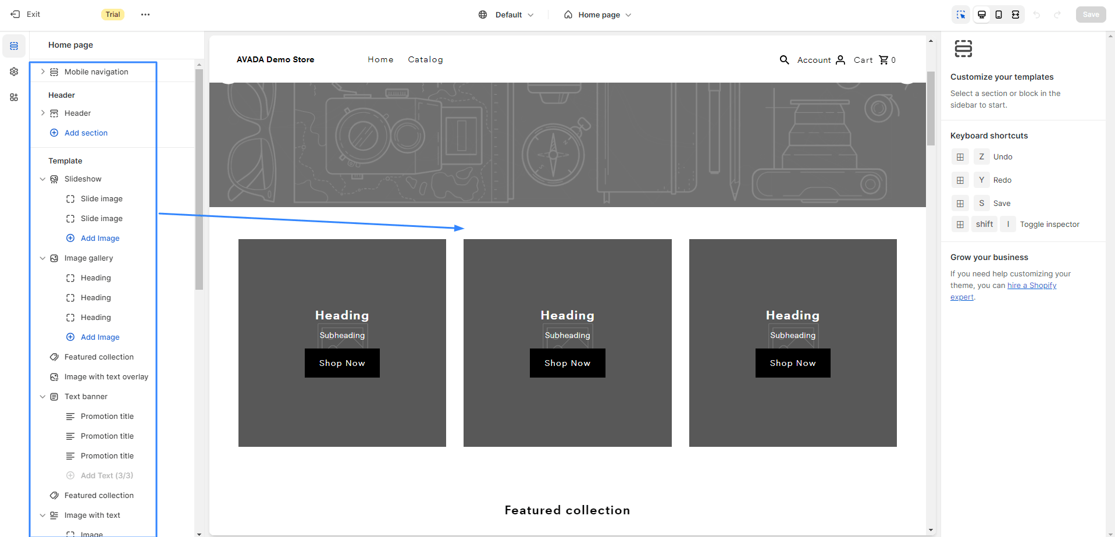The width and height of the screenshot is (1115, 537).
Task: Click the Text banner section icon
Action: [x=54, y=397]
